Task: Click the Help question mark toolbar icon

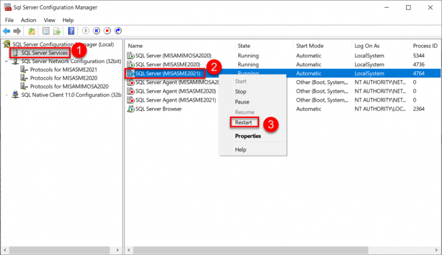Action: tap(71, 31)
